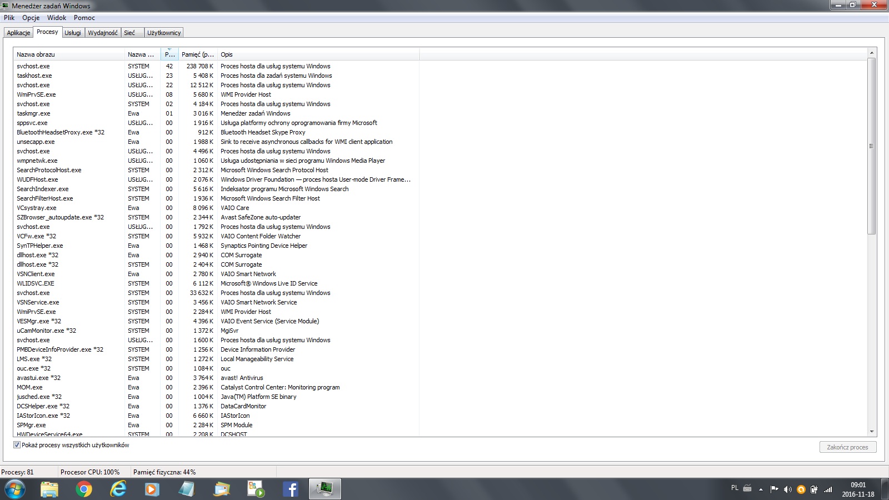
Task: Click the scrollbar up arrow
Action: pyautogui.click(x=871, y=53)
